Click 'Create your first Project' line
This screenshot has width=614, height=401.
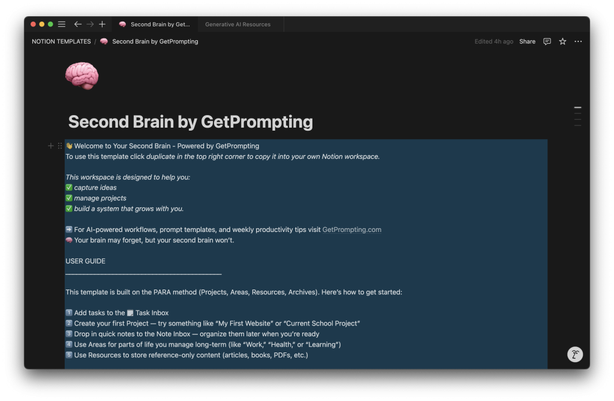pos(213,324)
